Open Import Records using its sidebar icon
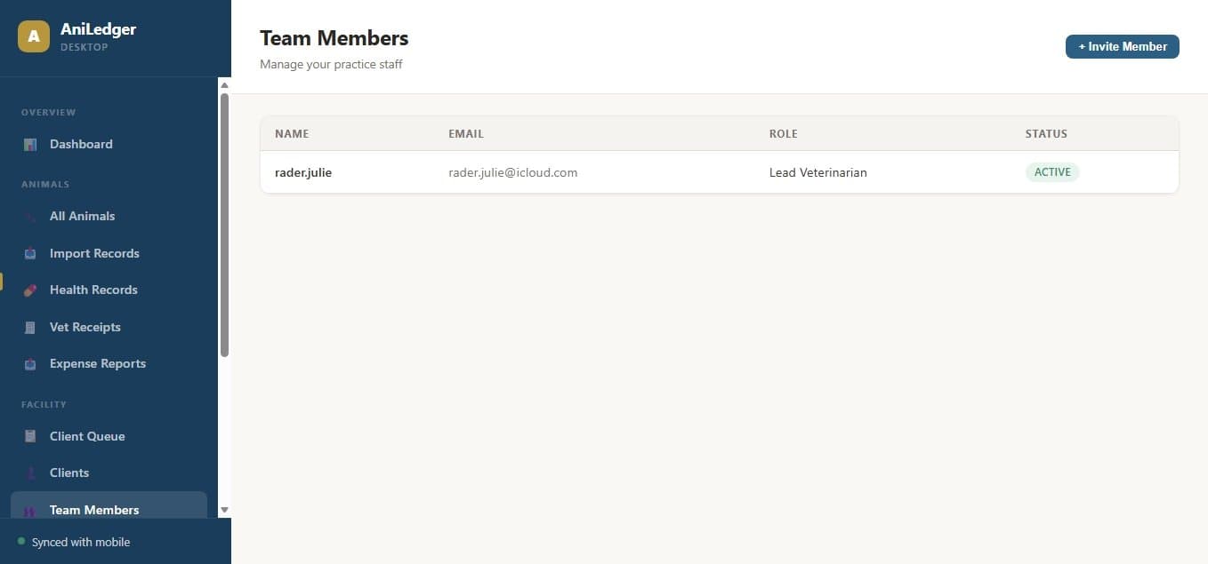Screen dimensions: 1208x564 pos(30,253)
